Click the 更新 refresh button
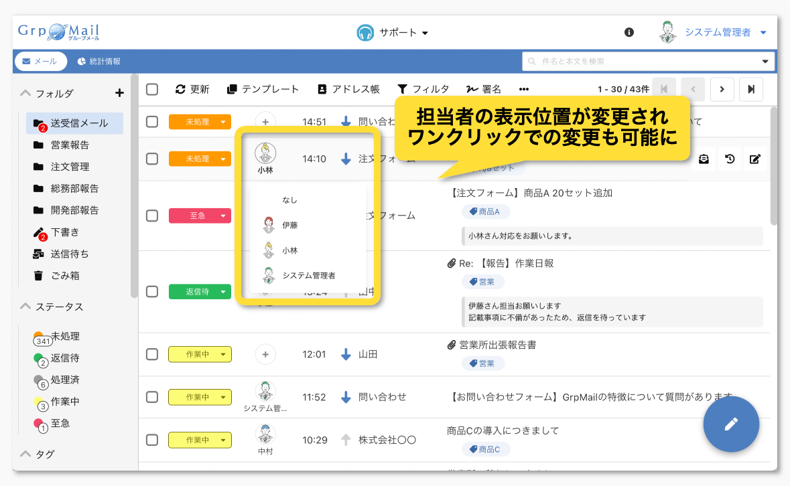This screenshot has width=790, height=486. click(192, 89)
